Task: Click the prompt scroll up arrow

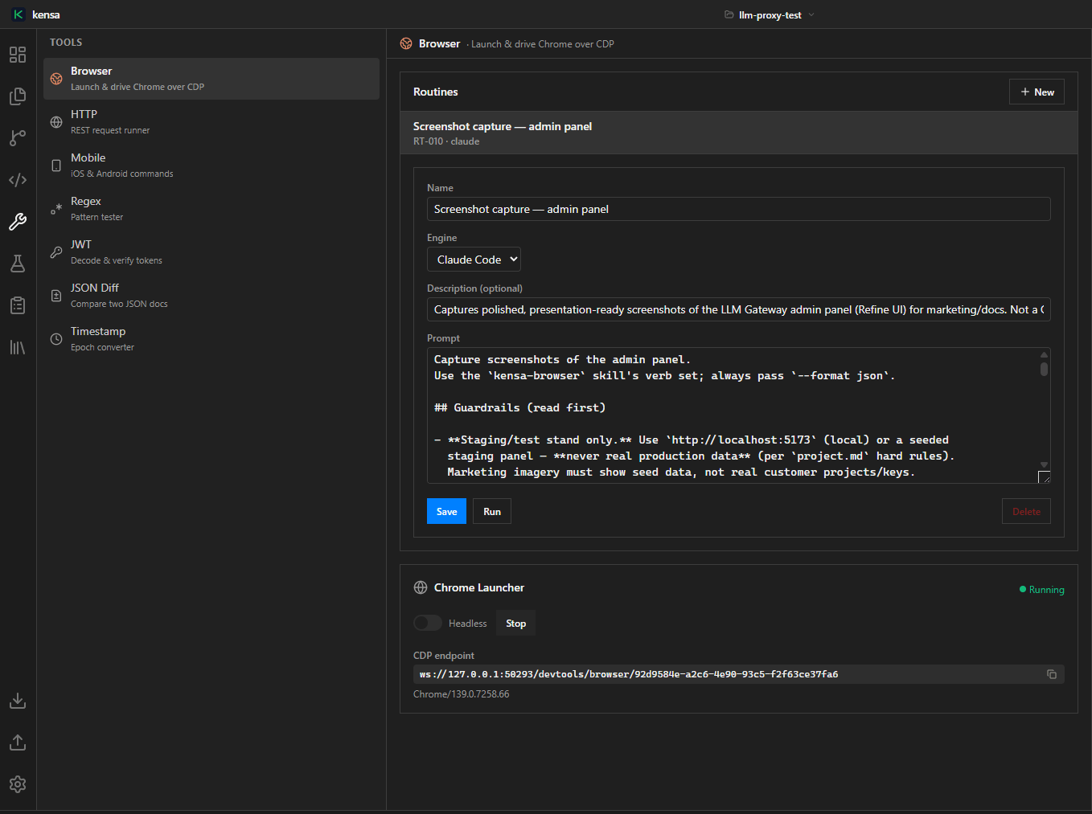Action: [x=1044, y=354]
